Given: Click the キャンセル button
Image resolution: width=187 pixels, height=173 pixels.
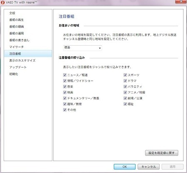Looking at the screenshot, I should (149, 167).
